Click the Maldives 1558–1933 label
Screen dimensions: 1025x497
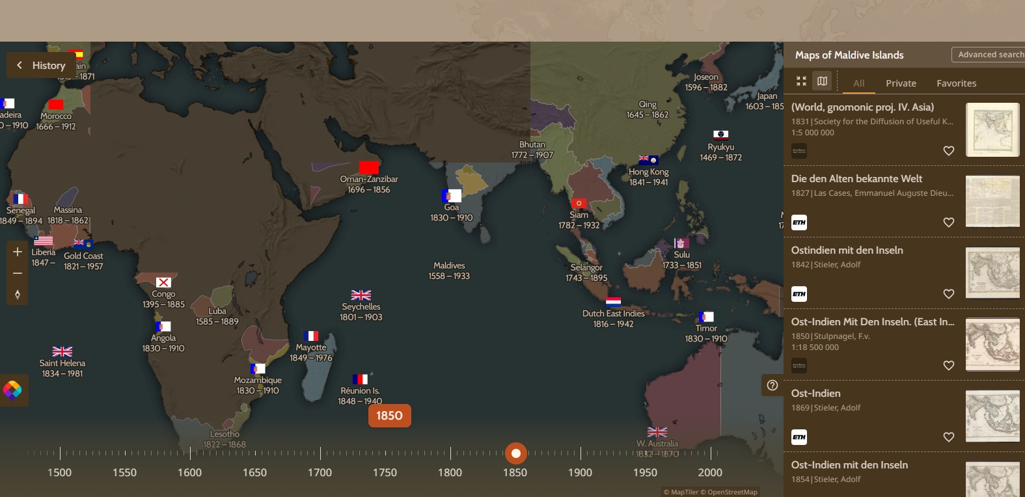(x=449, y=271)
